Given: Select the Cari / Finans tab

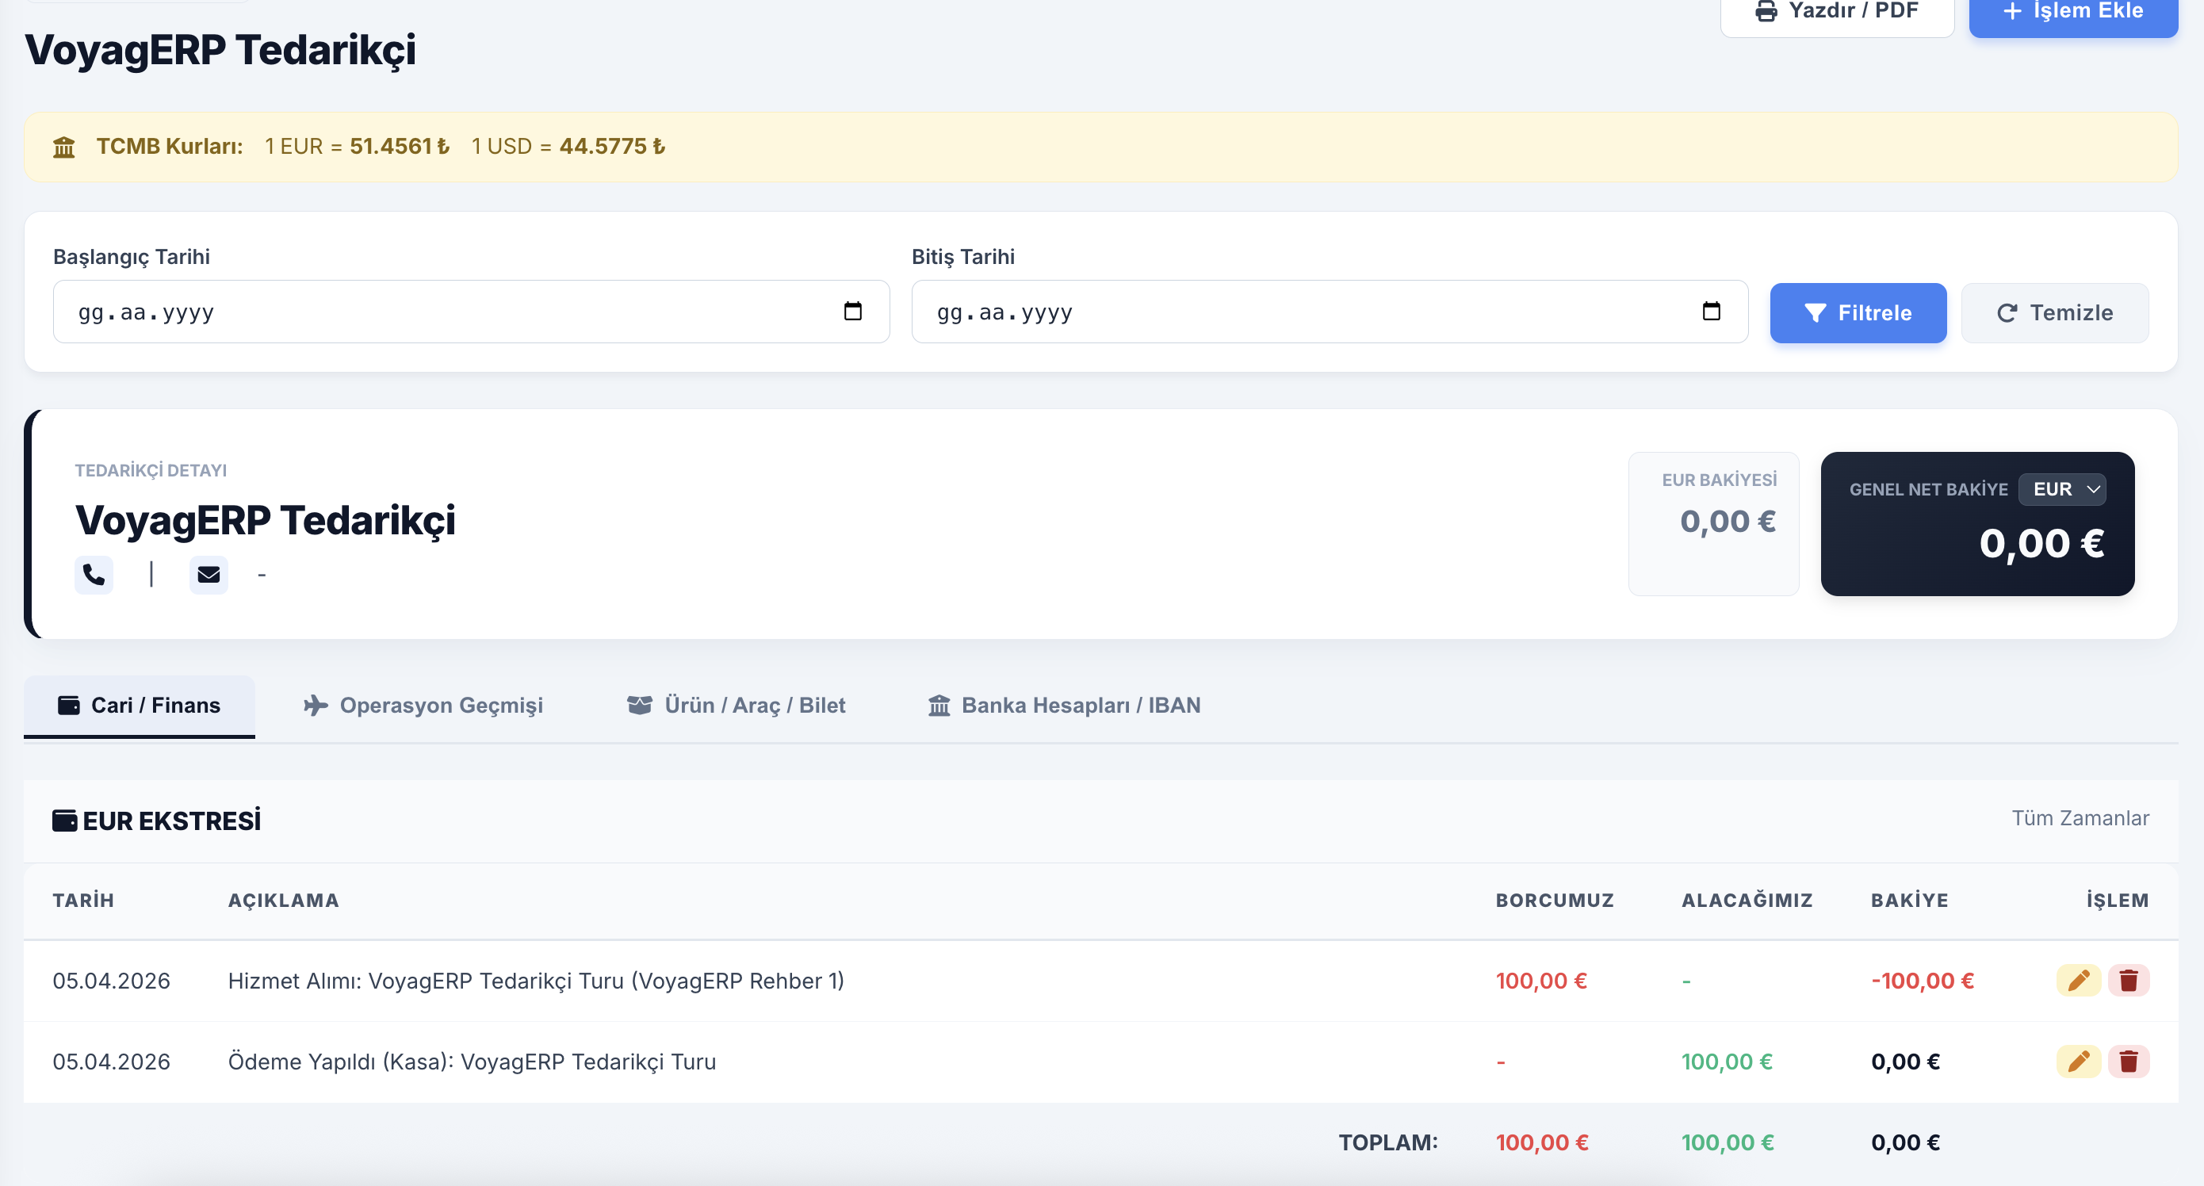Looking at the screenshot, I should (x=140, y=705).
